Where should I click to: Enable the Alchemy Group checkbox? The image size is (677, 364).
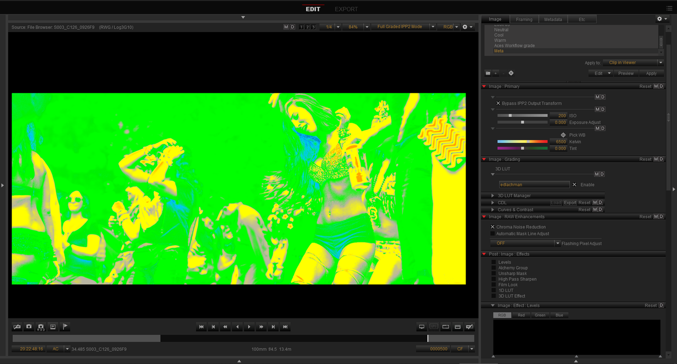click(494, 268)
